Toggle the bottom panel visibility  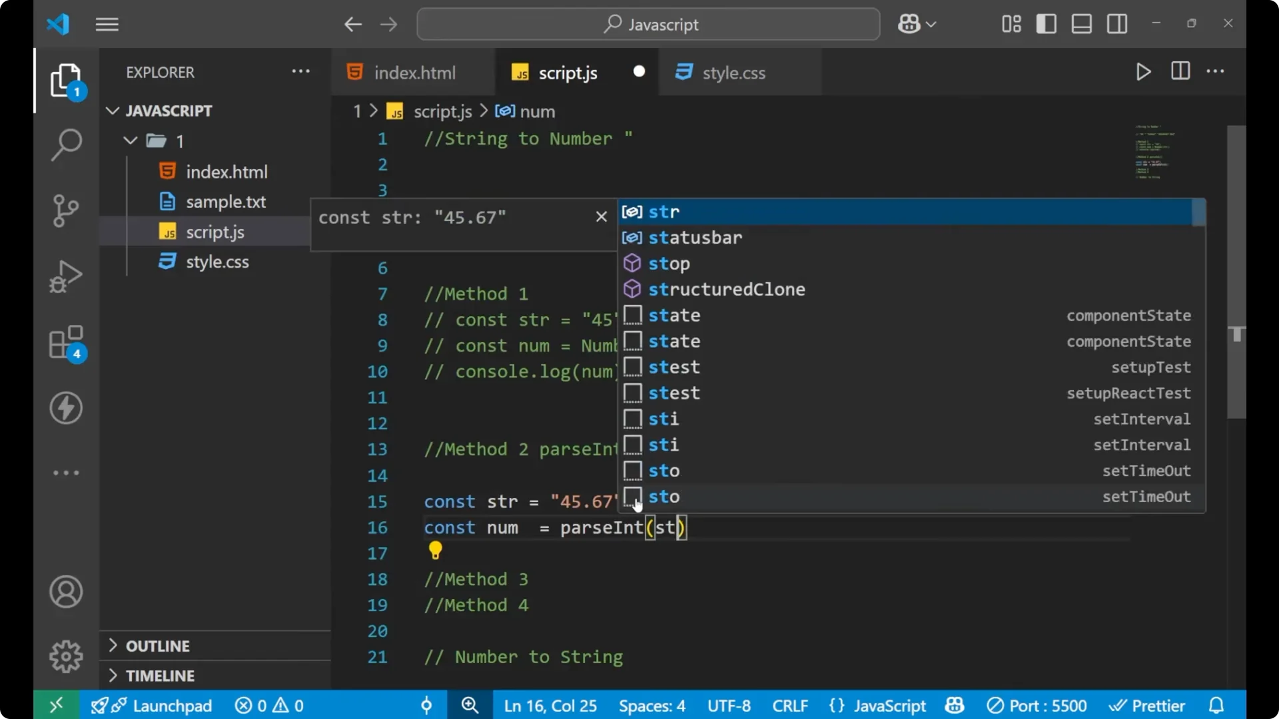pyautogui.click(x=1081, y=23)
